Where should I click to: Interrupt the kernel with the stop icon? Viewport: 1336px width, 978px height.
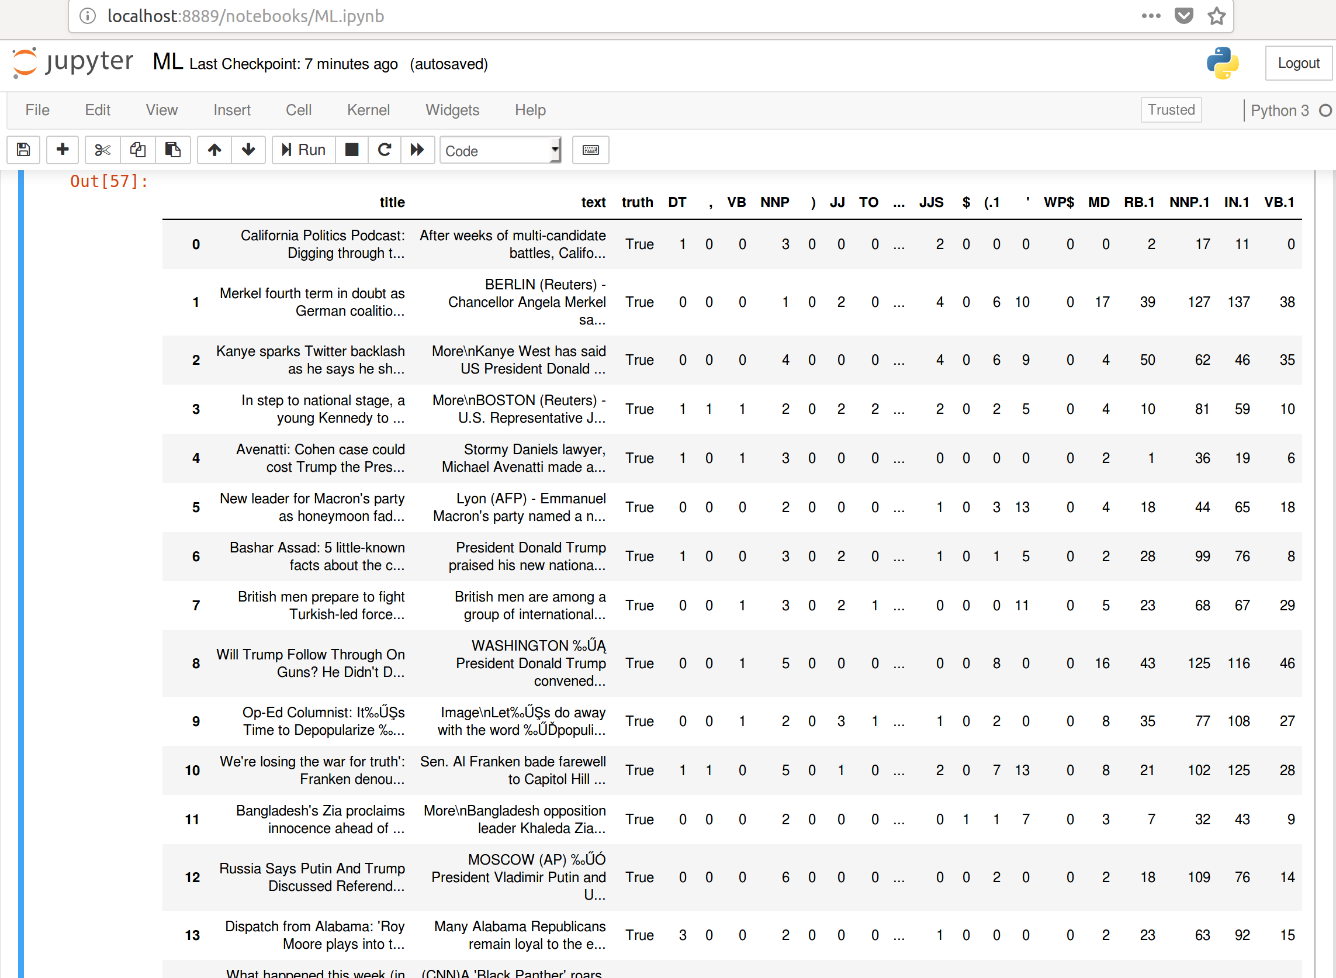pos(352,150)
